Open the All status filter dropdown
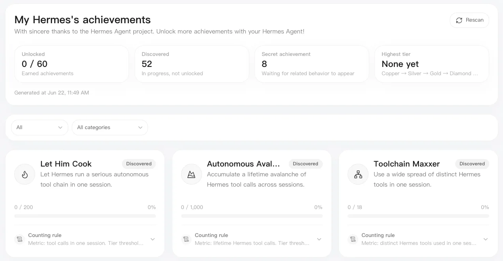The height and width of the screenshot is (261, 503). coord(39,127)
